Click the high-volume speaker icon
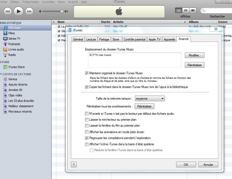 click(x=66, y=11)
